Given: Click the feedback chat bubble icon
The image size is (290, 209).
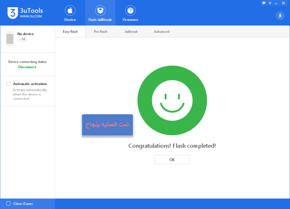Looking at the screenshot, I should 264,3.
